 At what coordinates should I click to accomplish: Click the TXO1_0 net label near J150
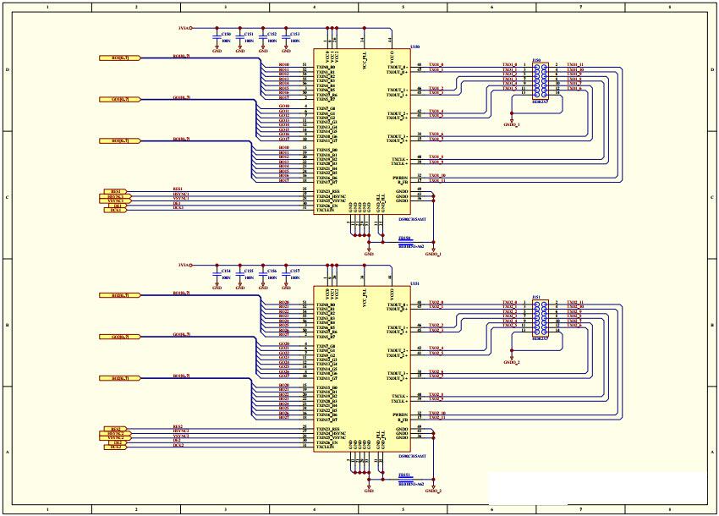(x=508, y=64)
